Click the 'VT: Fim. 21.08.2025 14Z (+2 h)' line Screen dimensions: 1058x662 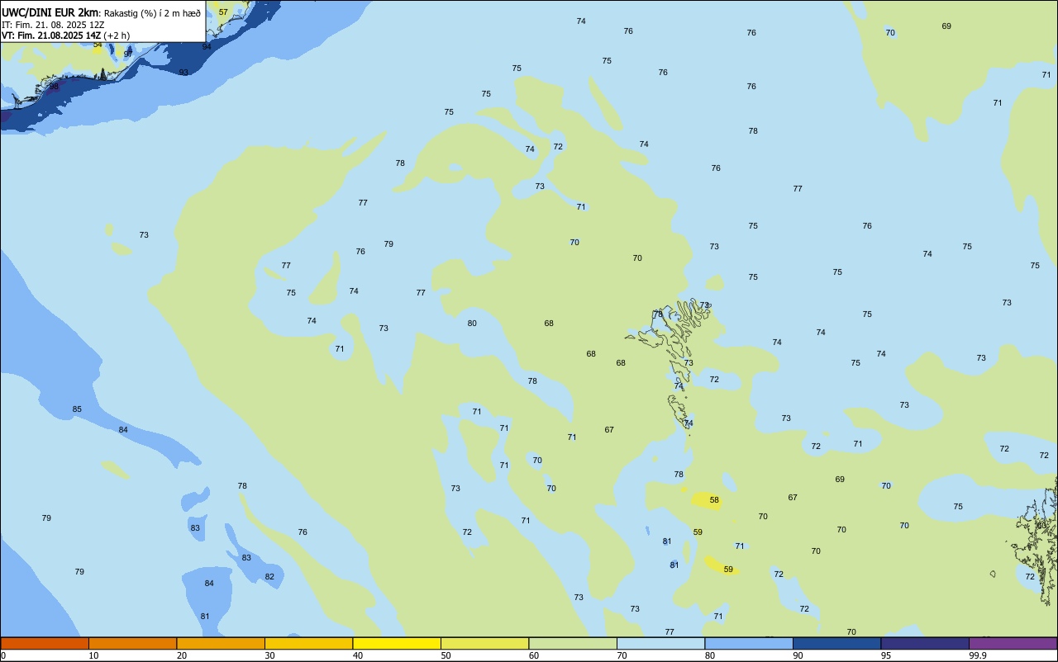65,35
